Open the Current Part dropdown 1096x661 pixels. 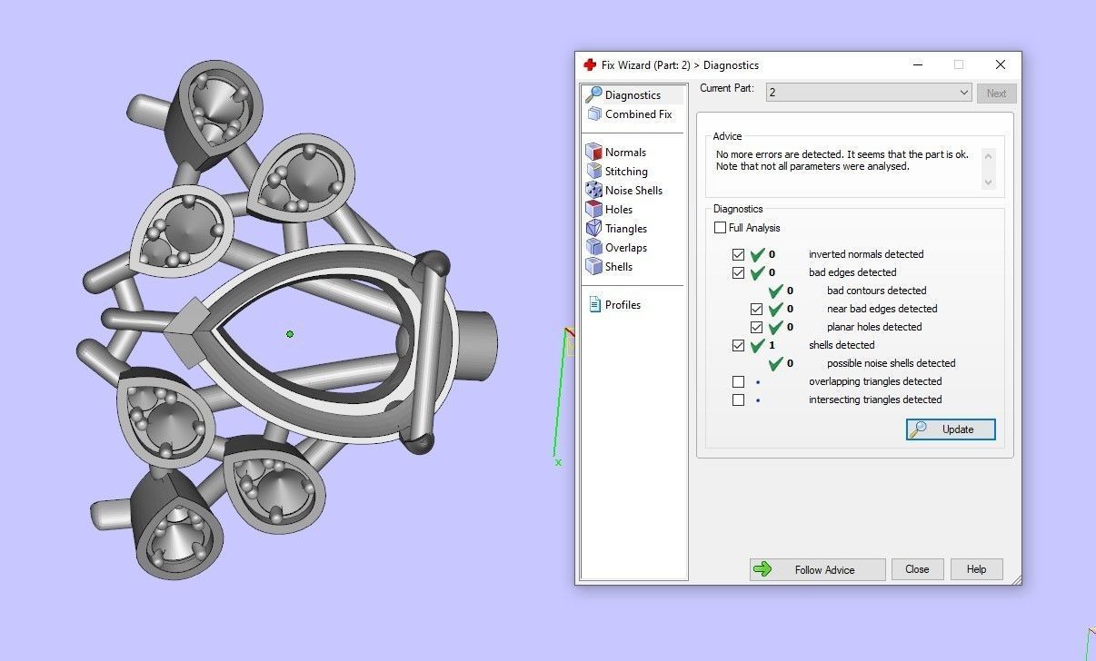869,93
